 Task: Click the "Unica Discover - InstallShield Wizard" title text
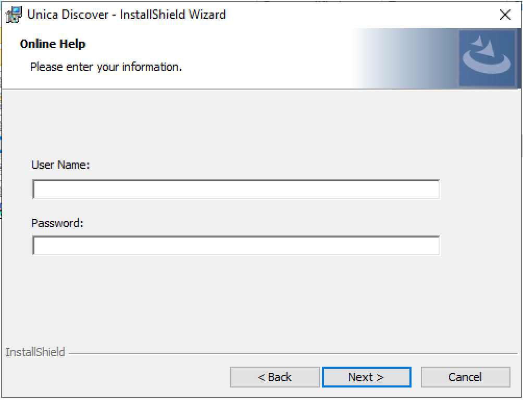coord(127,15)
